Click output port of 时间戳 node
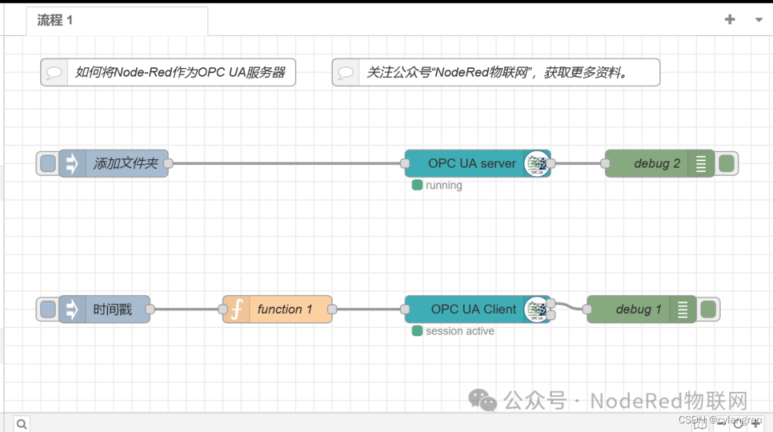Viewport: 773px width, 432px height. 150,309
